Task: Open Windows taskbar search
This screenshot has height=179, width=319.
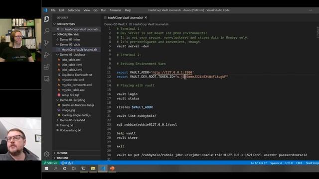Action: [x=55, y=169]
